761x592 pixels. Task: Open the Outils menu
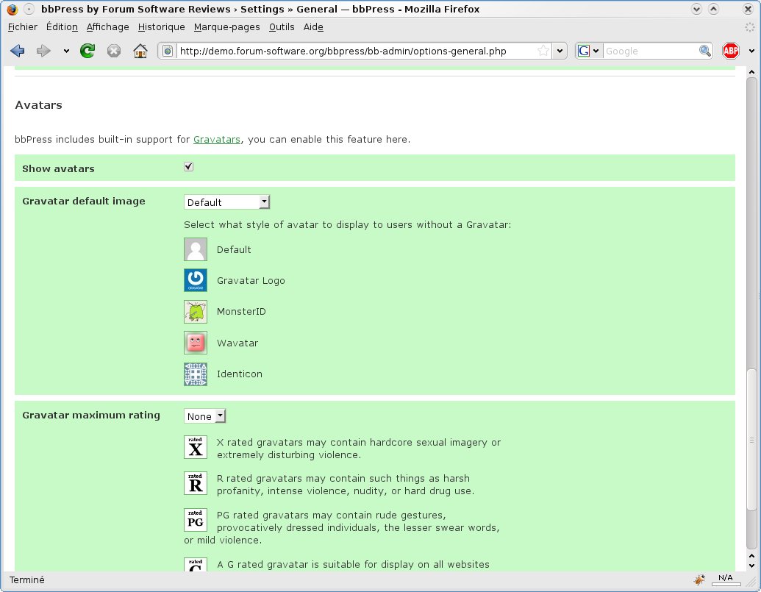[282, 27]
